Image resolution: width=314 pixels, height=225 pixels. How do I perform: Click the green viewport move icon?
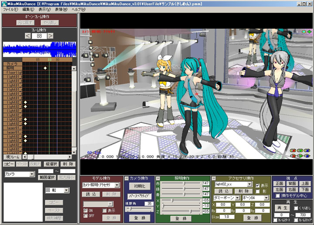[309, 32]
